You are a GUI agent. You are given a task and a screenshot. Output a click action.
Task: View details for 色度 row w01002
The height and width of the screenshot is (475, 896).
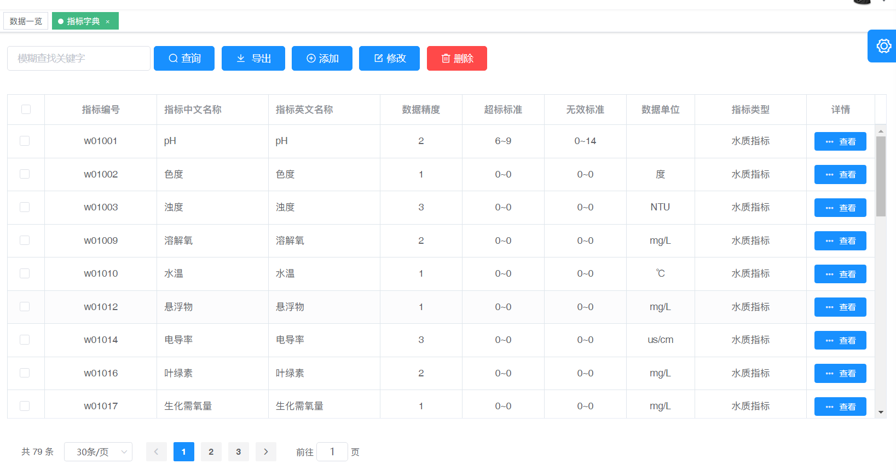[840, 174]
